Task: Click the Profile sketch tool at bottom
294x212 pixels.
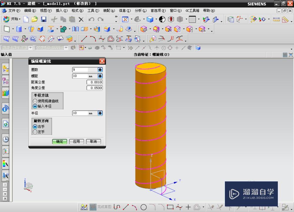Action: (x=117, y=207)
